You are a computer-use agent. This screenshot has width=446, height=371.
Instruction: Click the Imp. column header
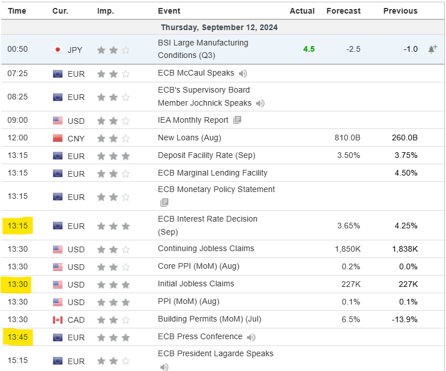(x=106, y=11)
